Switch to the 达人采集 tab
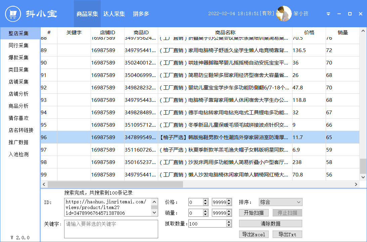The image size is (367, 242). point(114,14)
